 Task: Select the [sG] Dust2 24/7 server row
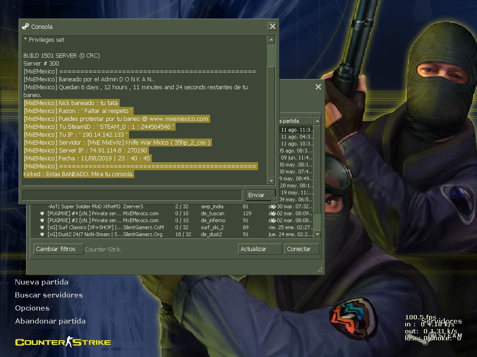pos(172,234)
